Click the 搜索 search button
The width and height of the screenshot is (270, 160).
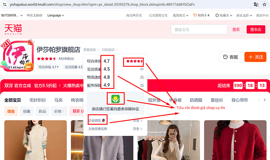(236, 30)
